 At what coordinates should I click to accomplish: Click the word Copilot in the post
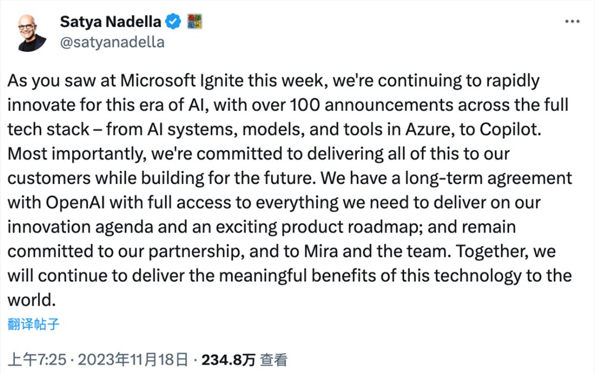click(x=511, y=130)
